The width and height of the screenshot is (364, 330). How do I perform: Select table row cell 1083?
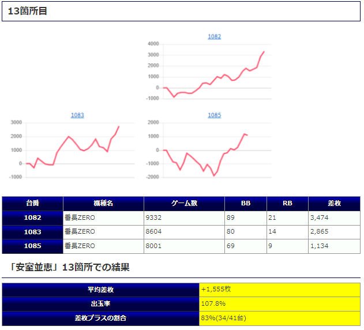(x=32, y=232)
